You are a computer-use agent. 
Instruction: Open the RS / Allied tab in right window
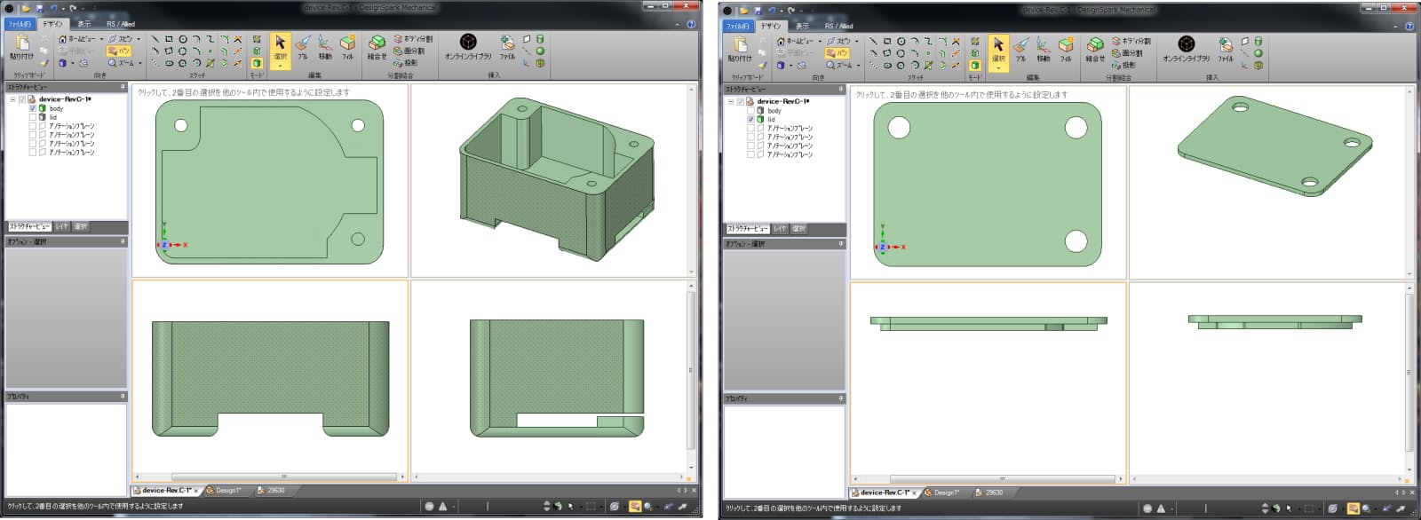838,26
